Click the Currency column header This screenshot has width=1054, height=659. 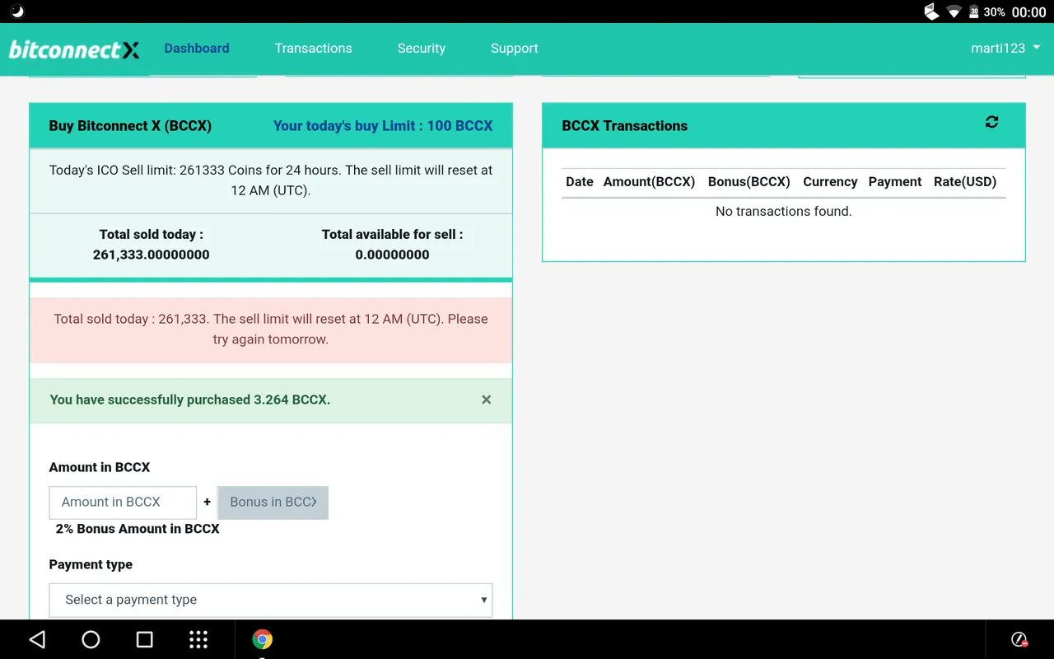pyautogui.click(x=830, y=182)
